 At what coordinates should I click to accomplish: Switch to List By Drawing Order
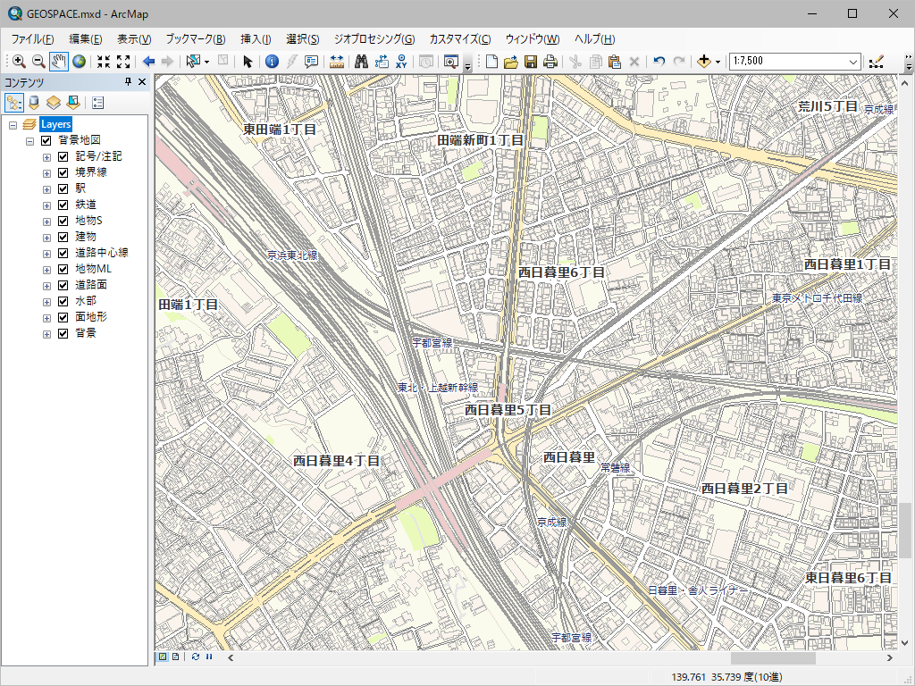pos(14,104)
